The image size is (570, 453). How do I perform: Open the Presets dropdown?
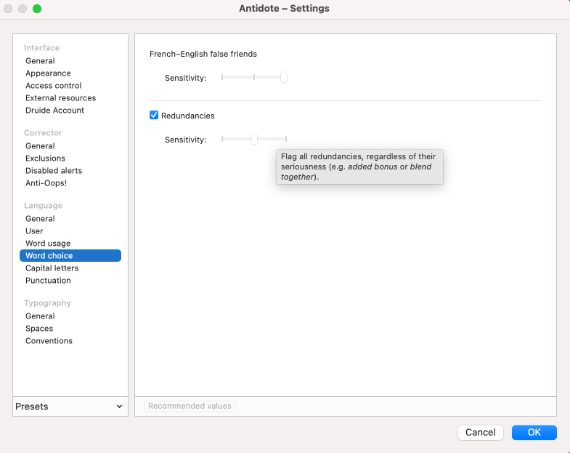tap(70, 406)
